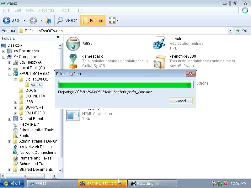This screenshot has height=188, width=251.
Task: Select the activate registry file icon
Action: (x=160, y=44)
